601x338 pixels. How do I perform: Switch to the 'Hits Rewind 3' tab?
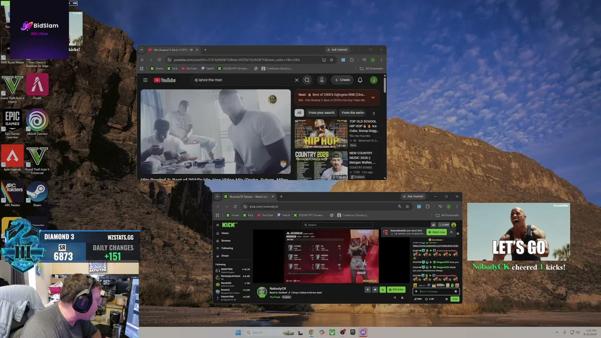[170, 50]
